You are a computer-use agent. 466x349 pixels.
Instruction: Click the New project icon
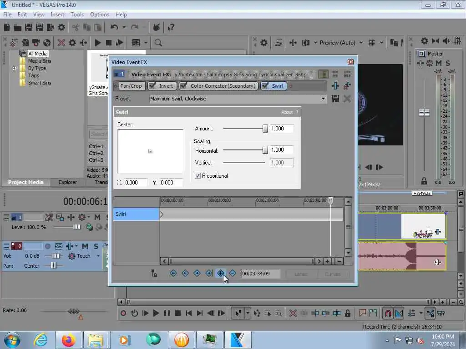tap(7, 27)
